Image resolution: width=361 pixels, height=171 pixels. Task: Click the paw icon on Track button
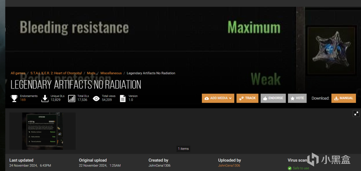click(241, 98)
